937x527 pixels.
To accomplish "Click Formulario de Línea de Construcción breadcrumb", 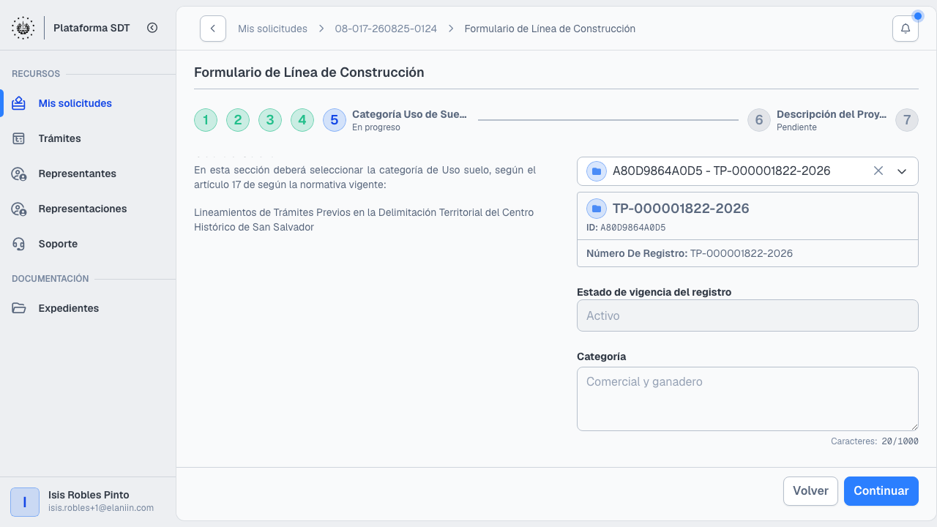I will coord(550,29).
